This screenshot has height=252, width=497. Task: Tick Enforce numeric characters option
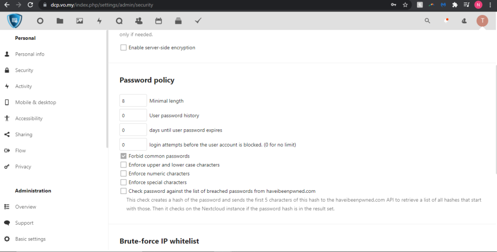(123, 173)
